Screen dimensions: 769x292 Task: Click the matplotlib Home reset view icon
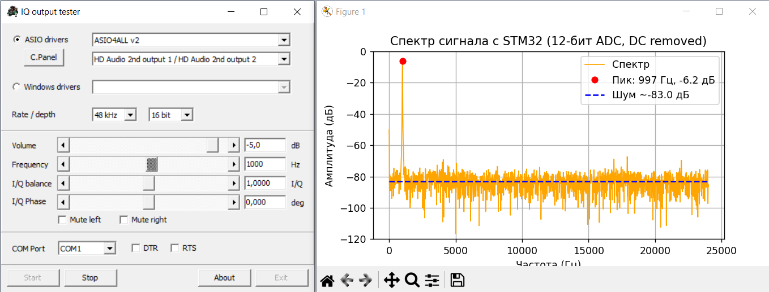pos(327,280)
